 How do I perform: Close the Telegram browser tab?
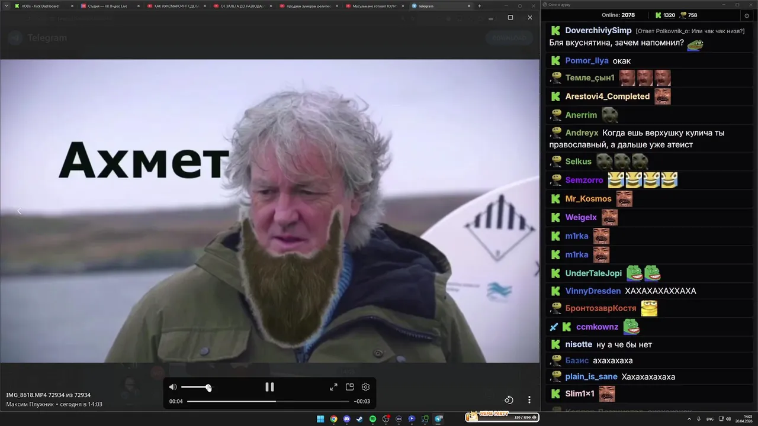click(469, 6)
